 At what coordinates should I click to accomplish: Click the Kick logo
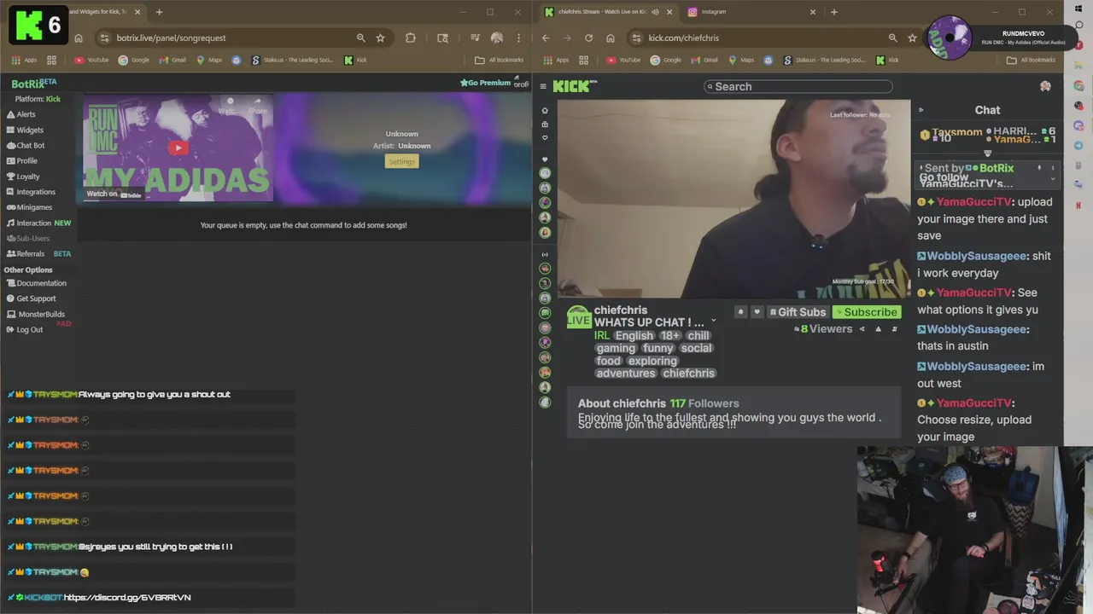[x=573, y=86]
